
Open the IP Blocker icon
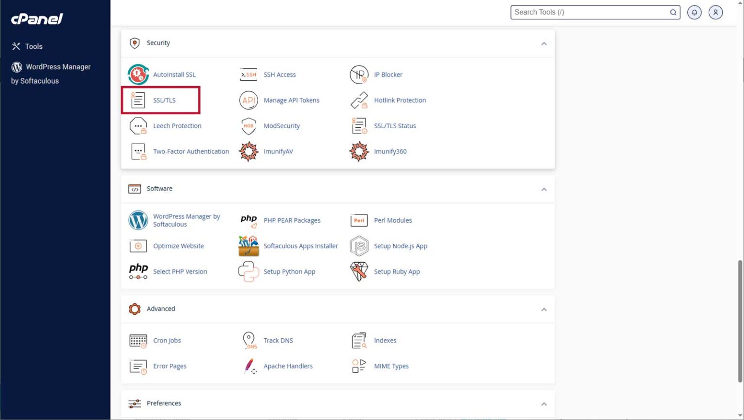359,75
